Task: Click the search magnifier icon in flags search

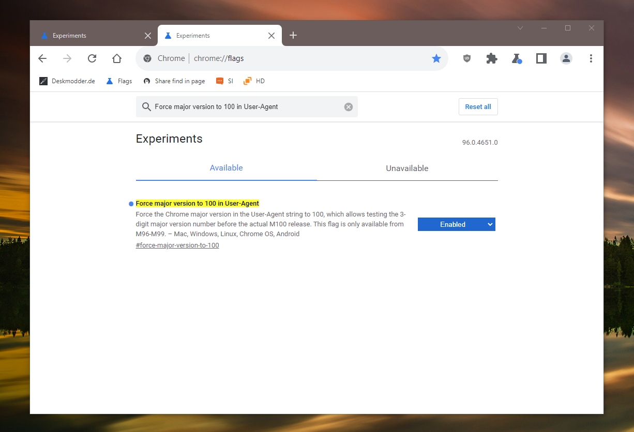Action: coord(146,107)
